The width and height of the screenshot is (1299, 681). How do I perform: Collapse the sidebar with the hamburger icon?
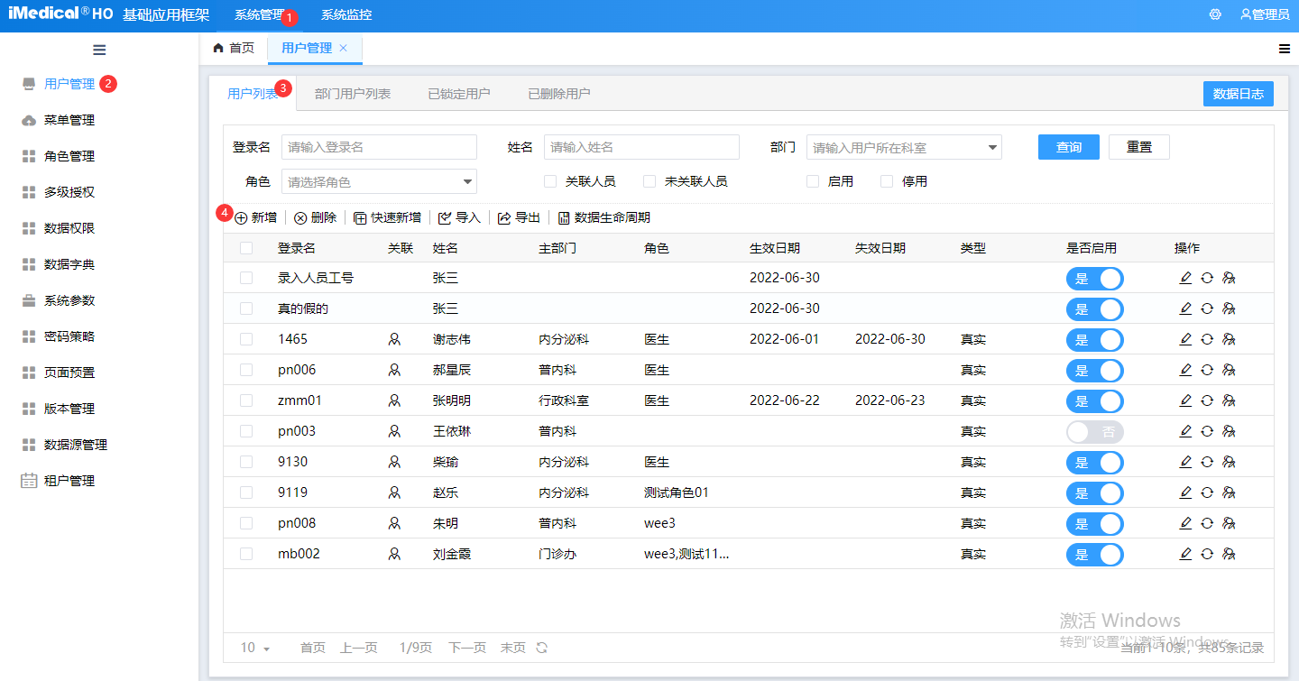pos(99,50)
